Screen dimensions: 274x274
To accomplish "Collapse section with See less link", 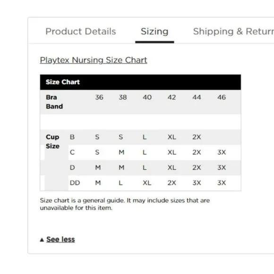I will 60,240.
